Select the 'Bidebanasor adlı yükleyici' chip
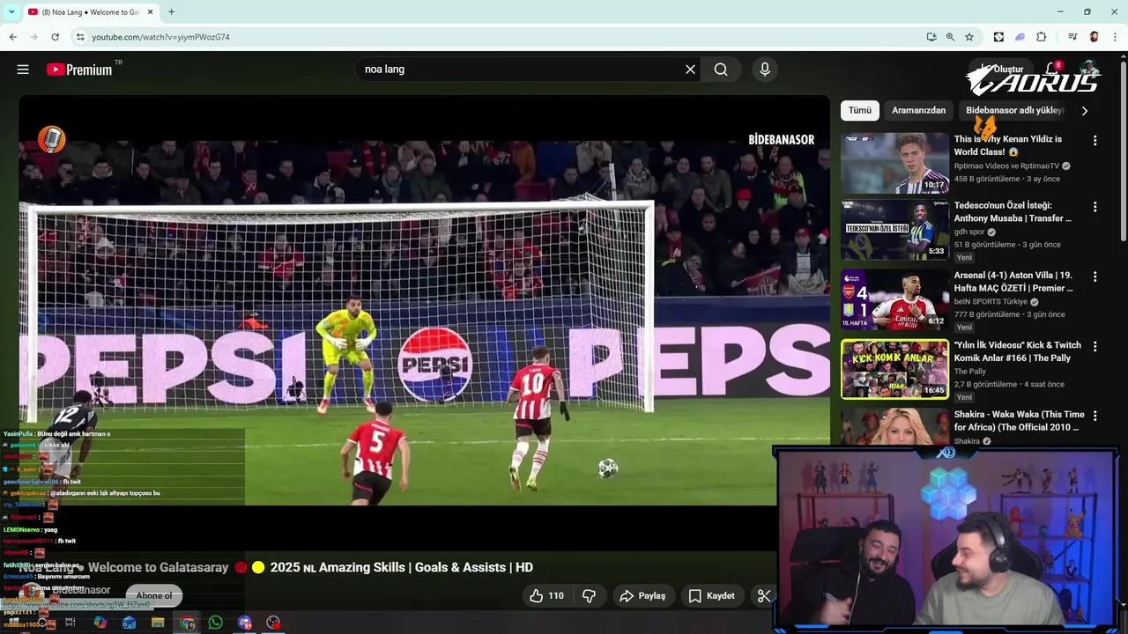 coord(1014,110)
